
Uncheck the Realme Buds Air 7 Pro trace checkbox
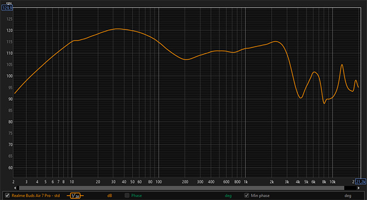pyautogui.click(x=8, y=195)
